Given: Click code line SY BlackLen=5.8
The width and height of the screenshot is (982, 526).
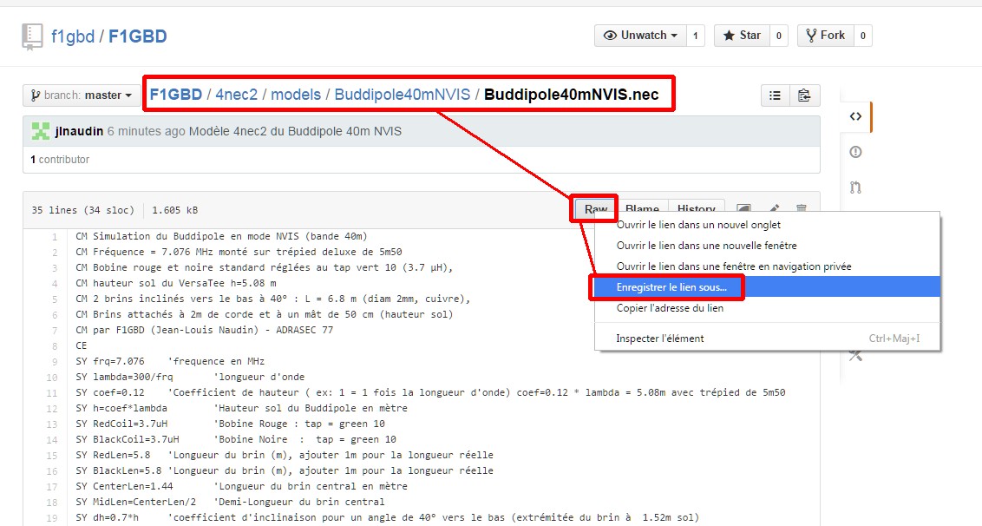Looking at the screenshot, I should [285, 470].
